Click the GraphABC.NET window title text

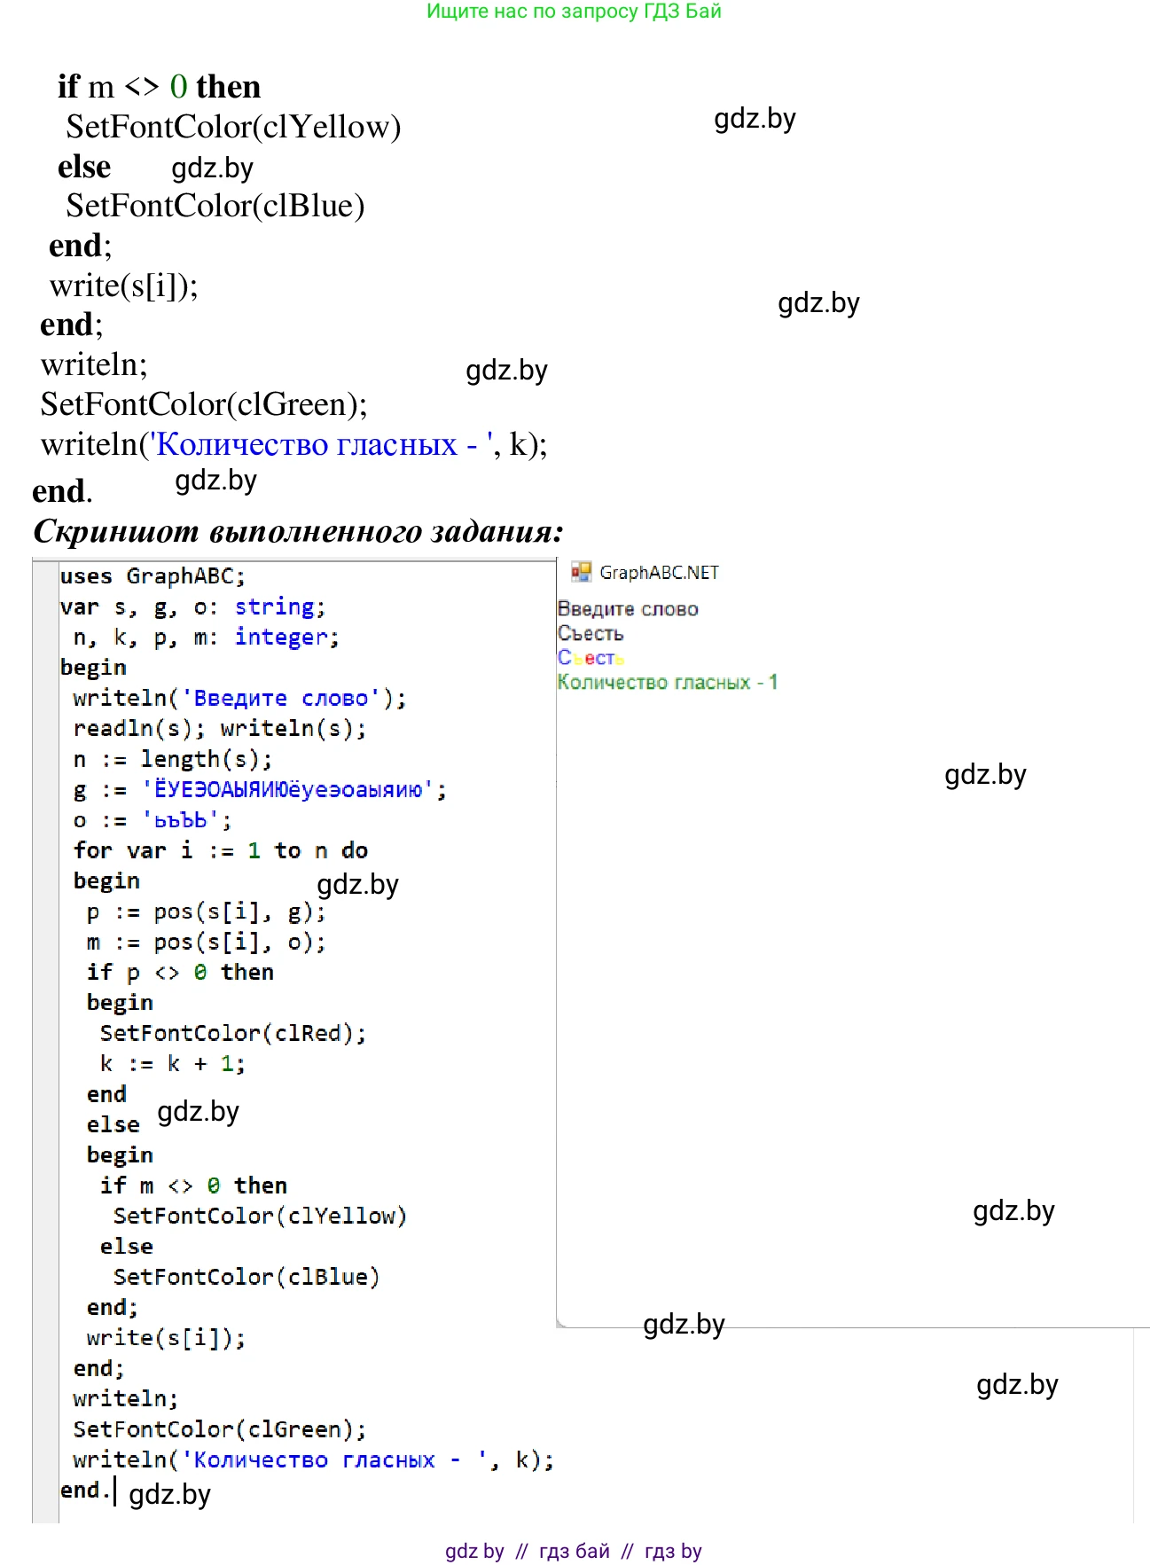point(659,573)
